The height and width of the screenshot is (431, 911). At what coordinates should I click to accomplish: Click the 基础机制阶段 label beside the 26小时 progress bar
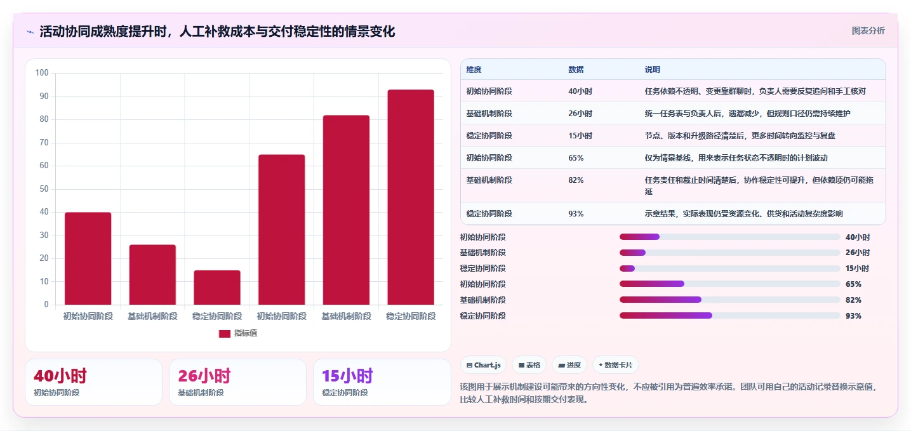(482, 253)
